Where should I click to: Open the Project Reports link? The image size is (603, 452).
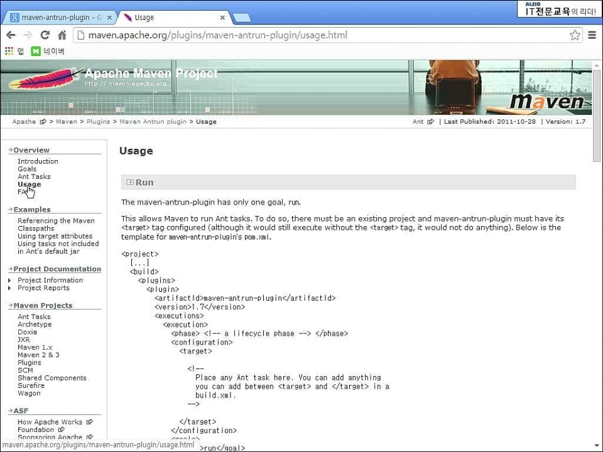coord(43,288)
